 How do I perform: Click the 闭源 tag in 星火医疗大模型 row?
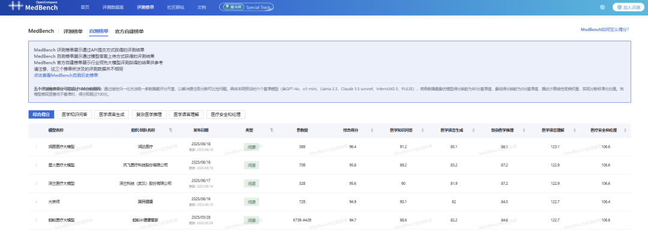(x=251, y=165)
